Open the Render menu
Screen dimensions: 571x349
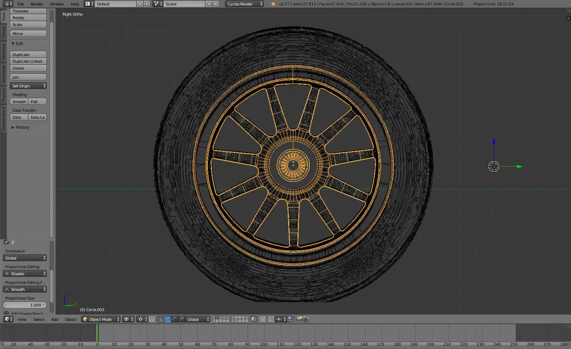click(37, 4)
